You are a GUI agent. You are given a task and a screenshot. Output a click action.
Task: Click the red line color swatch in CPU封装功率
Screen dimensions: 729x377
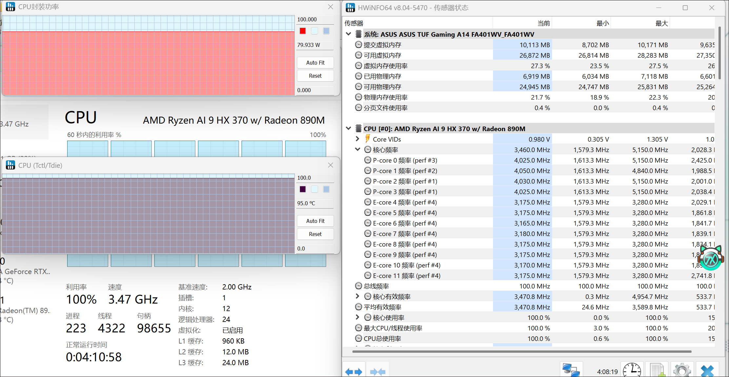pyautogui.click(x=303, y=31)
